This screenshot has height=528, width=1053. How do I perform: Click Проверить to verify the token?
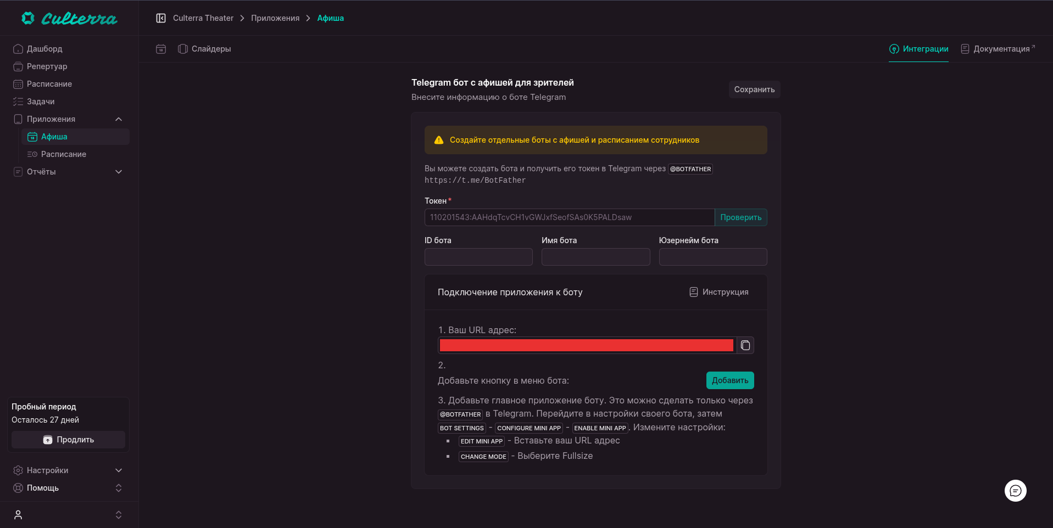[740, 217]
